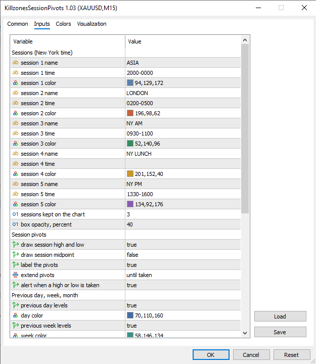Click the color icon beside session 5 color

coord(15,204)
